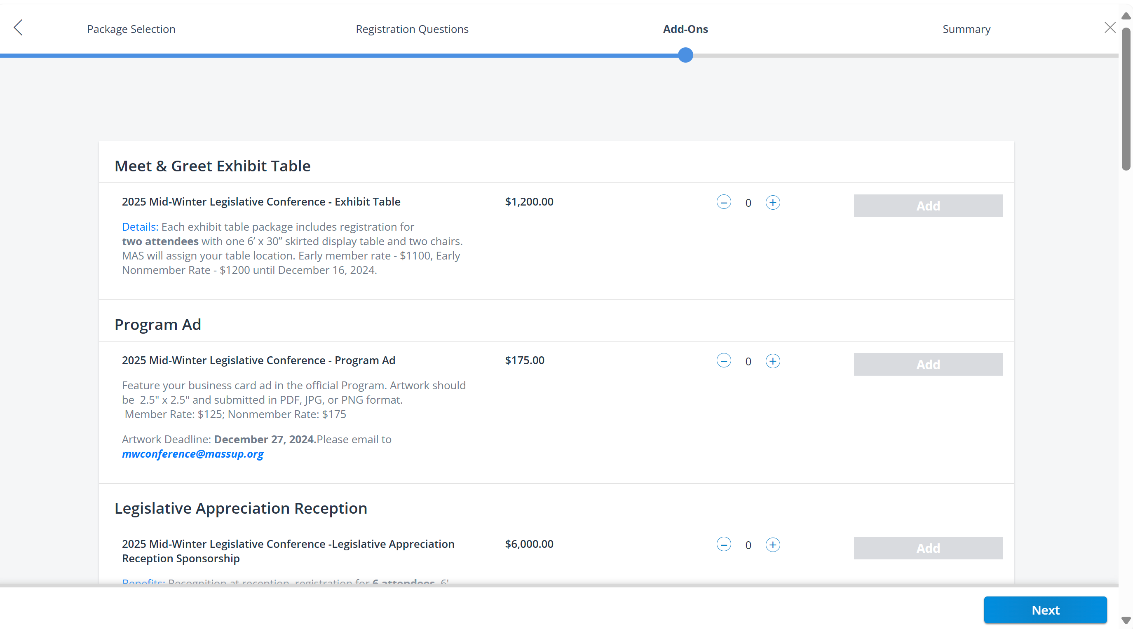Add the Program Ad item
1133x629 pixels.
tap(928, 365)
